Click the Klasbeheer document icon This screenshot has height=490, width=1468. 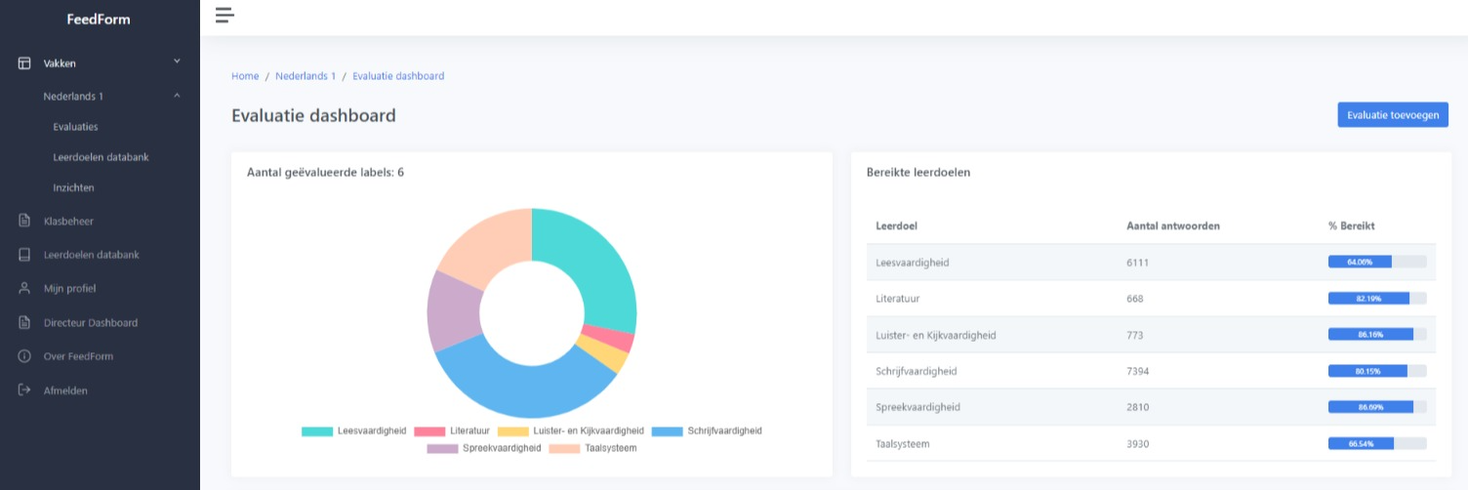(24, 222)
